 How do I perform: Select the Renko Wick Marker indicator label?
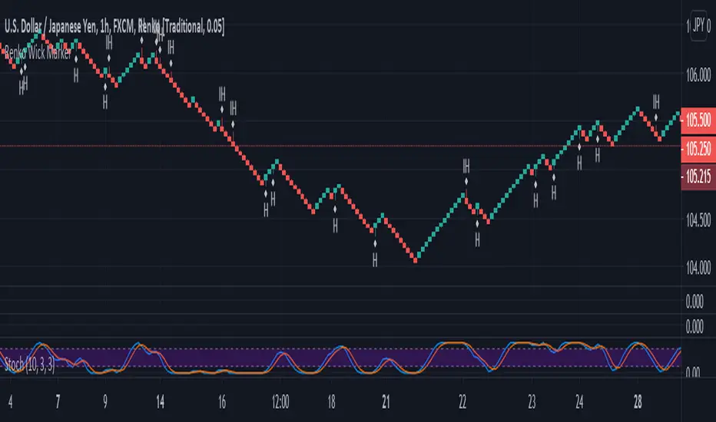coord(38,53)
